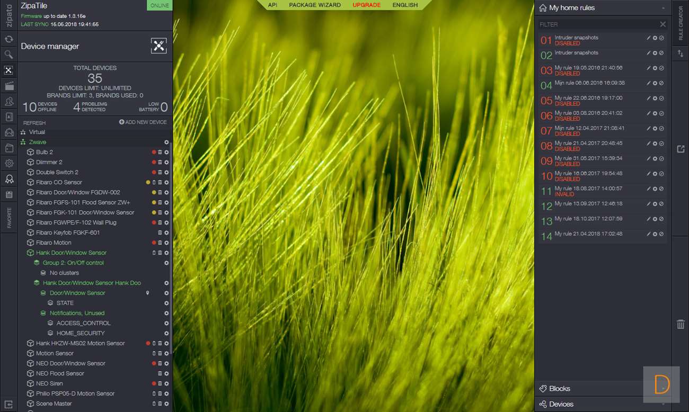689x412 pixels.
Task: Open the users icon in left sidebar
Action: click(x=8, y=101)
